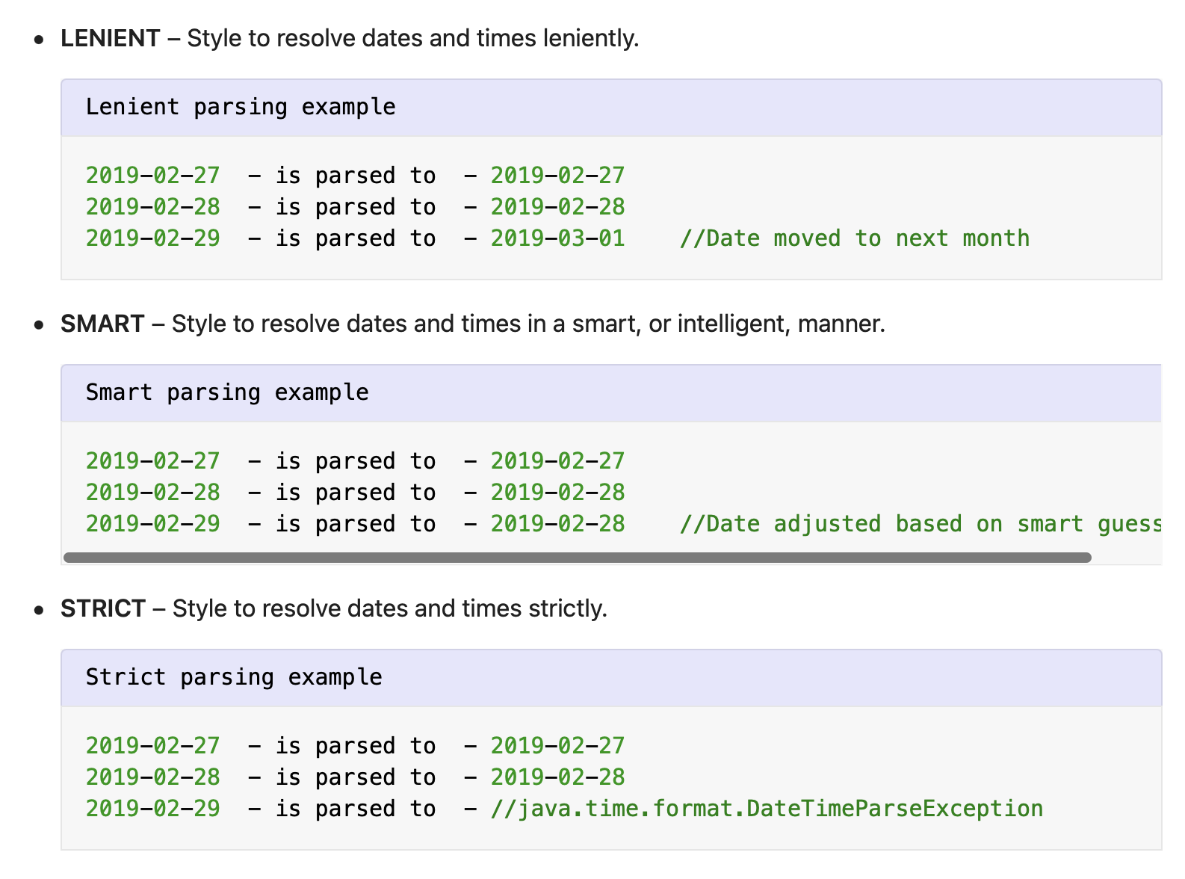Viewport: 1185px width, 879px height.
Task: Click 'Style to resolve dates and times leniently.' text
Action: coord(413,38)
